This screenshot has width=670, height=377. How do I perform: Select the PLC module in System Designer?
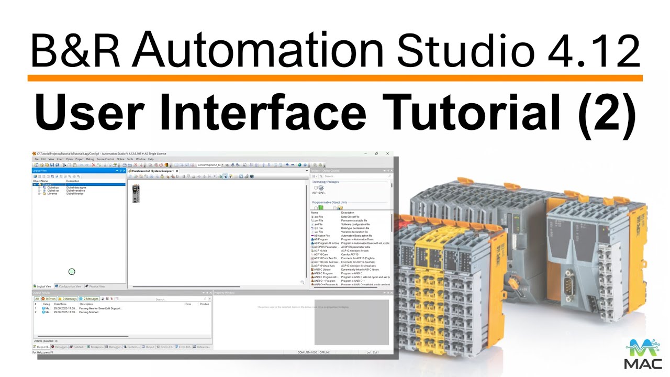point(136,194)
